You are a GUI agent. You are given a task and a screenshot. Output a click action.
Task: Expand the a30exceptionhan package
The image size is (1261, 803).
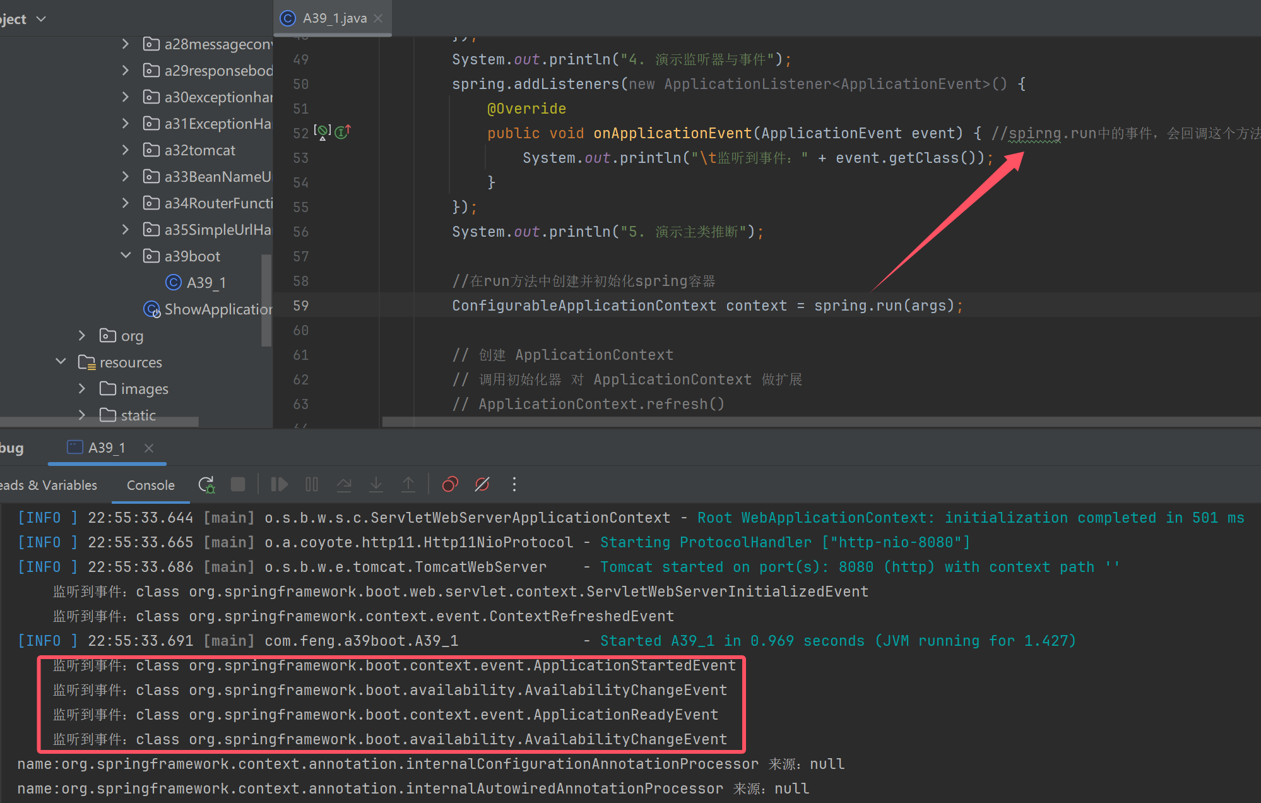pos(125,97)
